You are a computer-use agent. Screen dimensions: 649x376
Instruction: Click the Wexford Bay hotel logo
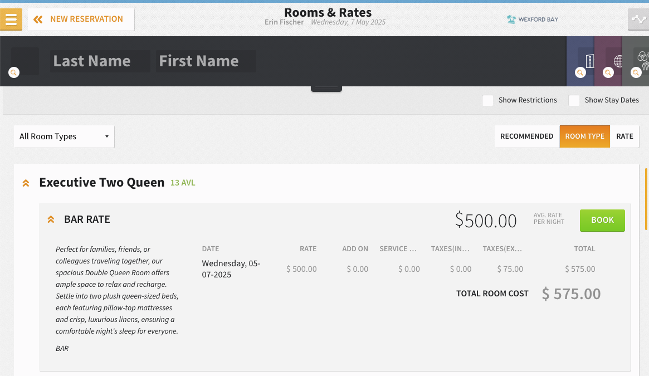(x=532, y=19)
